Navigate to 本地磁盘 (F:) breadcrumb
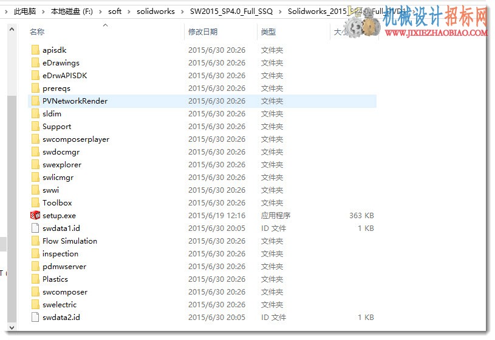 click(x=72, y=12)
